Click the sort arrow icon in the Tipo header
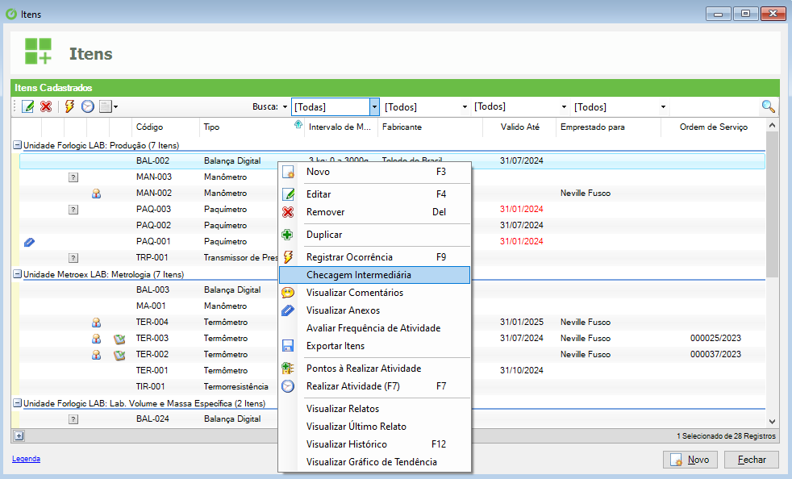Image resolution: width=792 pixels, height=479 pixels. pos(298,124)
